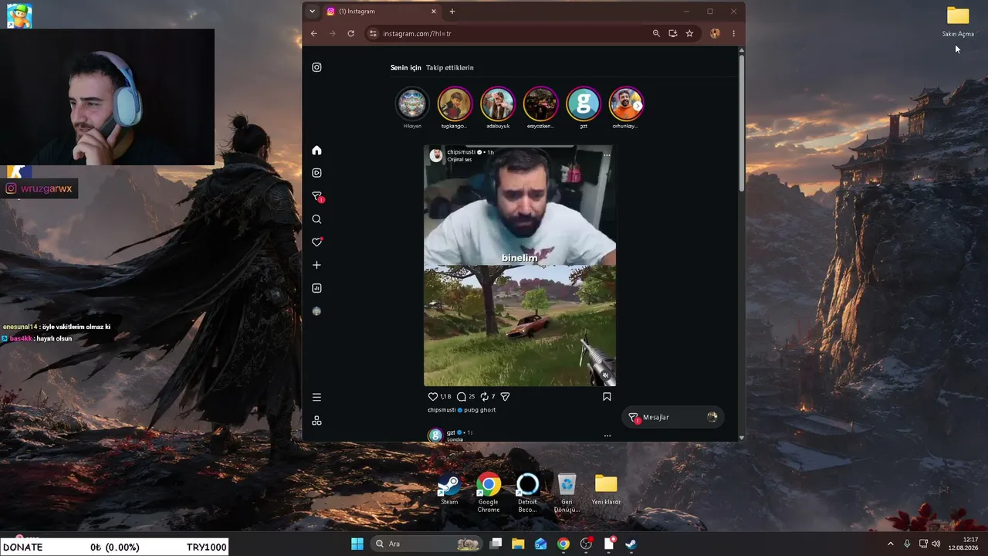988x556 pixels.
Task: Save the chipsmusti post with bookmark
Action: [x=607, y=396]
